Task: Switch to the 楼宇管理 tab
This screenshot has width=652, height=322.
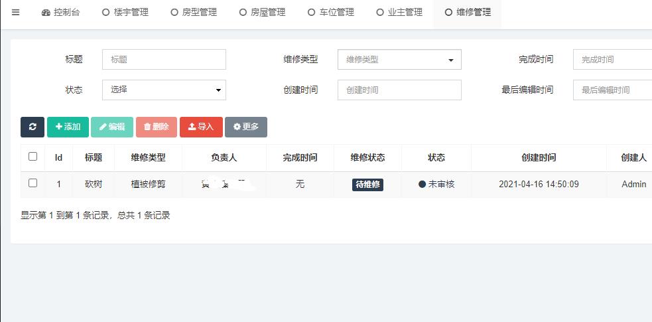Action: coord(125,13)
